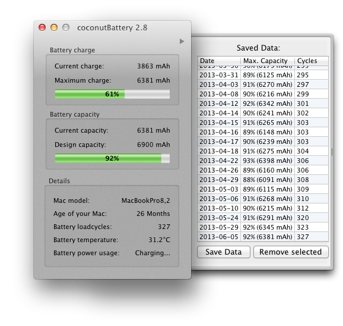This screenshot has height=326, width=343.
Task: Click the Saved Data: heading
Action: click(258, 48)
